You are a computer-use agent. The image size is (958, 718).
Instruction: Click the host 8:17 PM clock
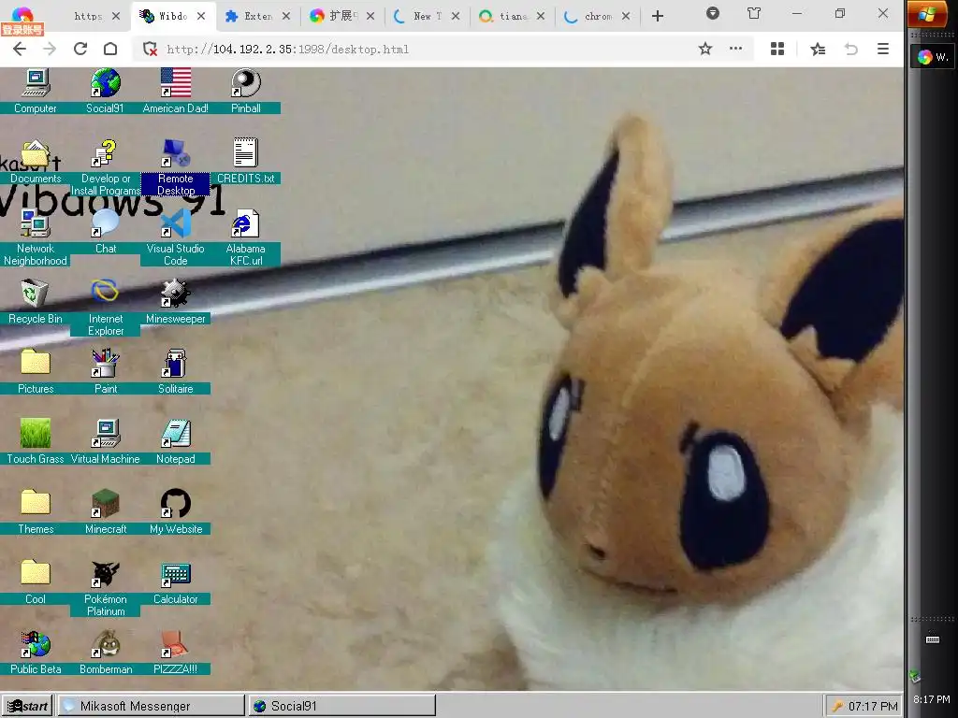(x=932, y=699)
